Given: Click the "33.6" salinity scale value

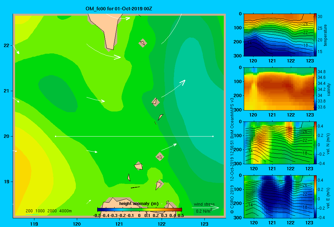Looking at the screenshot, I should click(x=321, y=107).
